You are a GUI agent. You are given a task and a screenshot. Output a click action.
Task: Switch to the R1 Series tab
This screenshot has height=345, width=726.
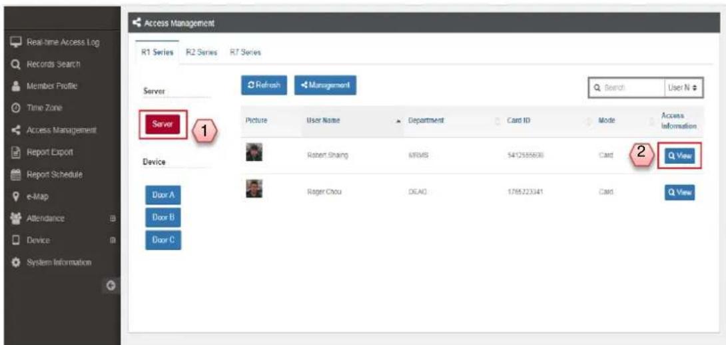click(x=157, y=53)
